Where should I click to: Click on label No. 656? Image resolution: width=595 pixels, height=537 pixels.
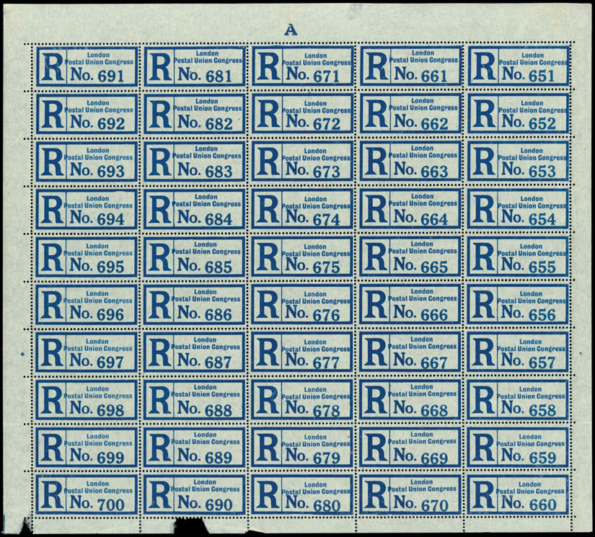518,304
